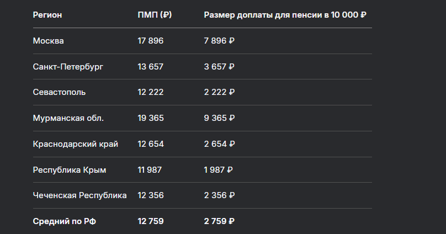The width and height of the screenshot is (446, 234).
Task: Click the 1 987 ₽ supplement amount
Action: tap(219, 170)
